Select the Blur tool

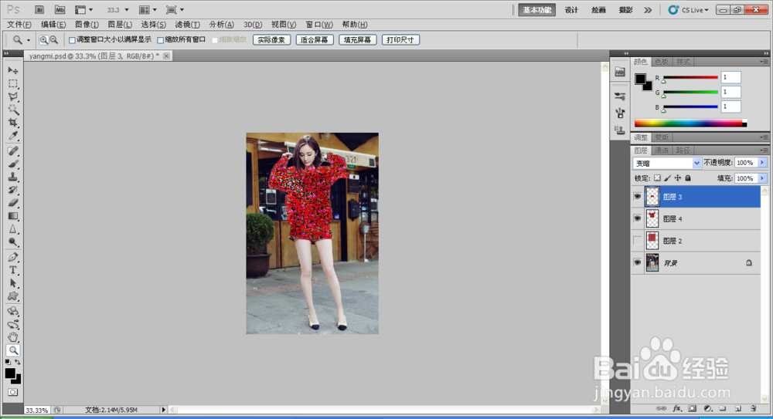[13, 229]
